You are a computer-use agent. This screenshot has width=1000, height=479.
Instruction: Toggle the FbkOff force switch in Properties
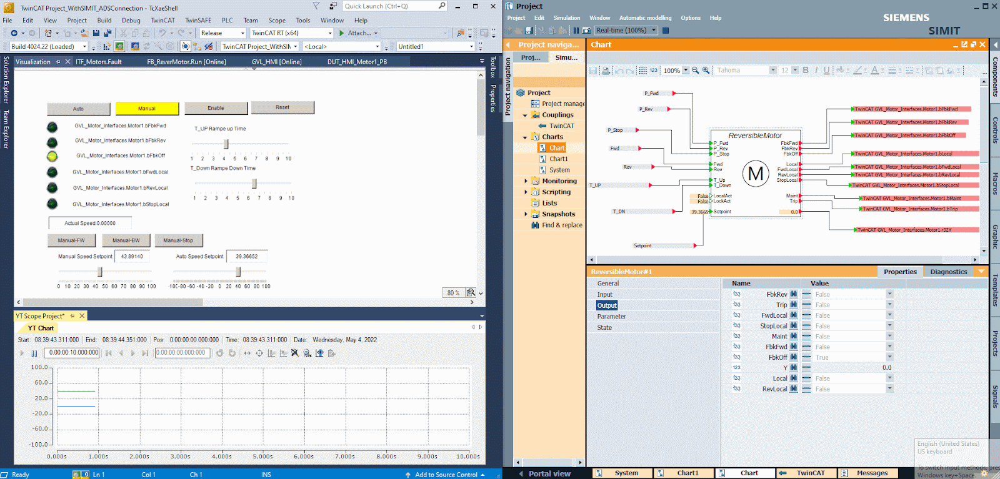[806, 357]
